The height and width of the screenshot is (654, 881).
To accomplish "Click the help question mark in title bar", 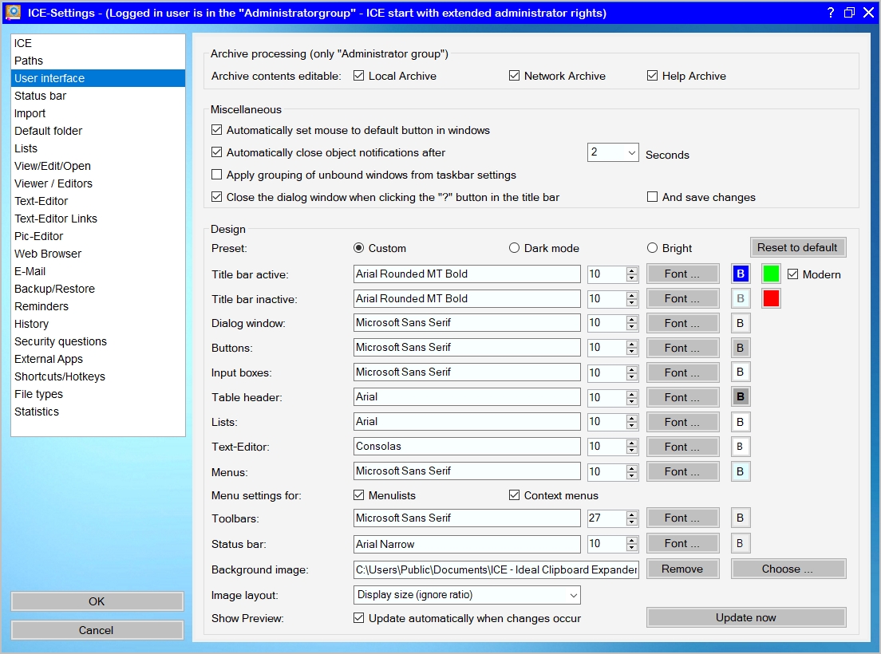I will pos(830,13).
